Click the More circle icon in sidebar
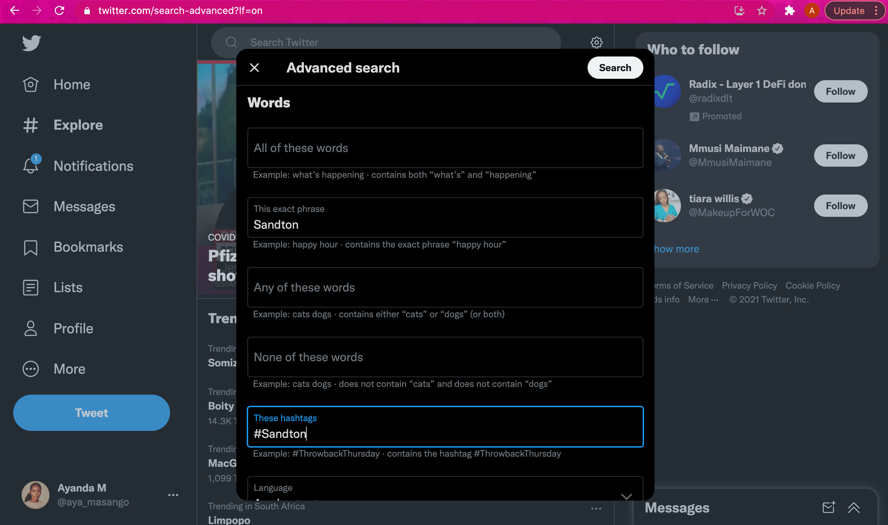This screenshot has width=888, height=525. click(x=31, y=368)
